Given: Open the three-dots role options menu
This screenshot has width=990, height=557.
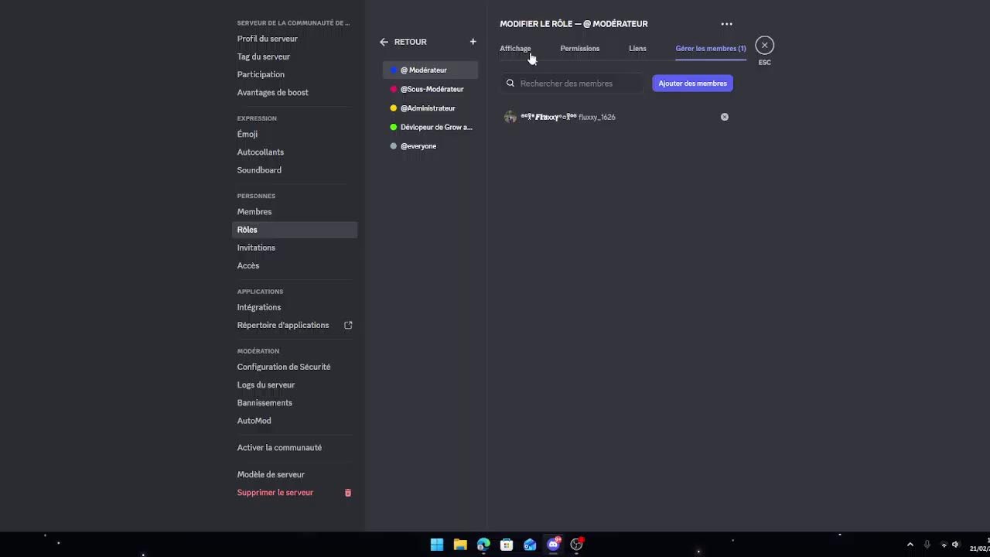Looking at the screenshot, I should click(726, 24).
